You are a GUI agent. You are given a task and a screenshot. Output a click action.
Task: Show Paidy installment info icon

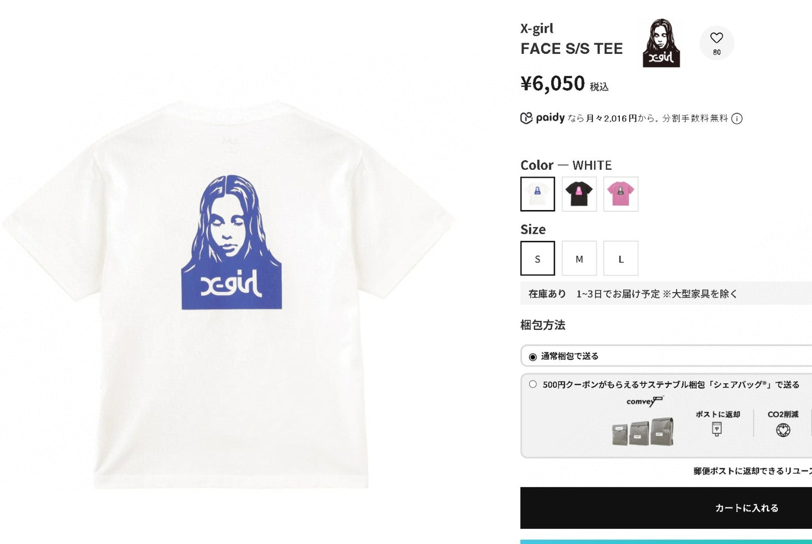click(737, 119)
